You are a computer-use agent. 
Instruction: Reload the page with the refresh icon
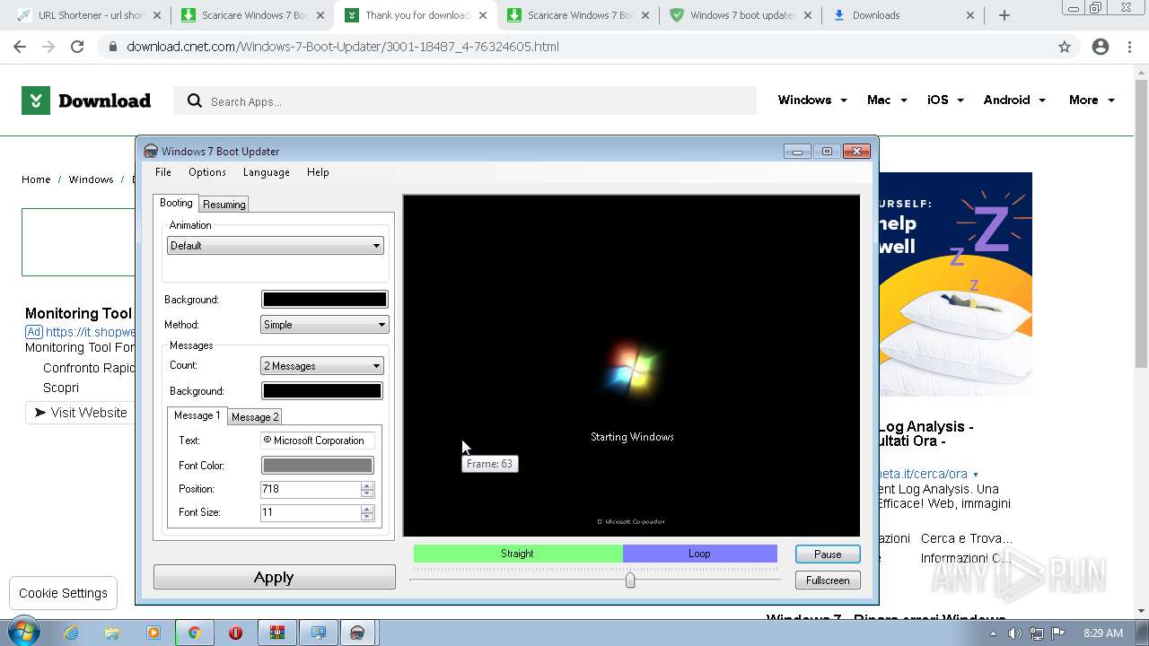77,47
